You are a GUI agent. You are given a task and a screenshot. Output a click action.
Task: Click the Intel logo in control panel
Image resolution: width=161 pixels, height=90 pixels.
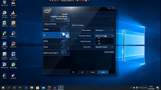[x=48, y=10]
